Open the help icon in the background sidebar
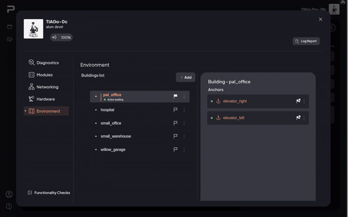The width and height of the screenshot is (348, 217). (9, 207)
